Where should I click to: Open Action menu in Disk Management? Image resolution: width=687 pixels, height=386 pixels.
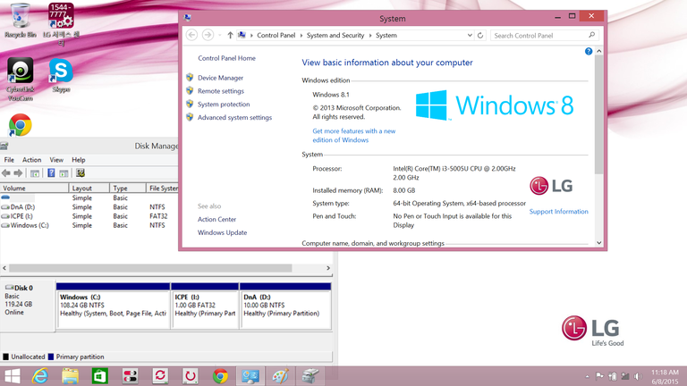click(x=32, y=160)
